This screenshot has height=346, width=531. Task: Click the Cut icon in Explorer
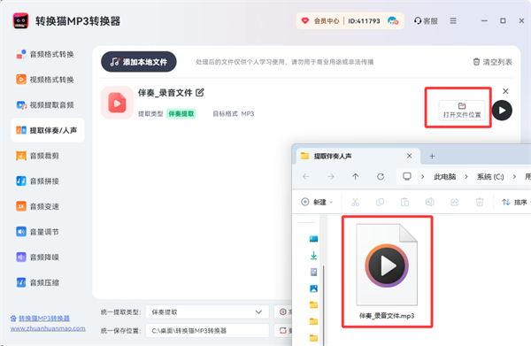pyautogui.click(x=355, y=202)
